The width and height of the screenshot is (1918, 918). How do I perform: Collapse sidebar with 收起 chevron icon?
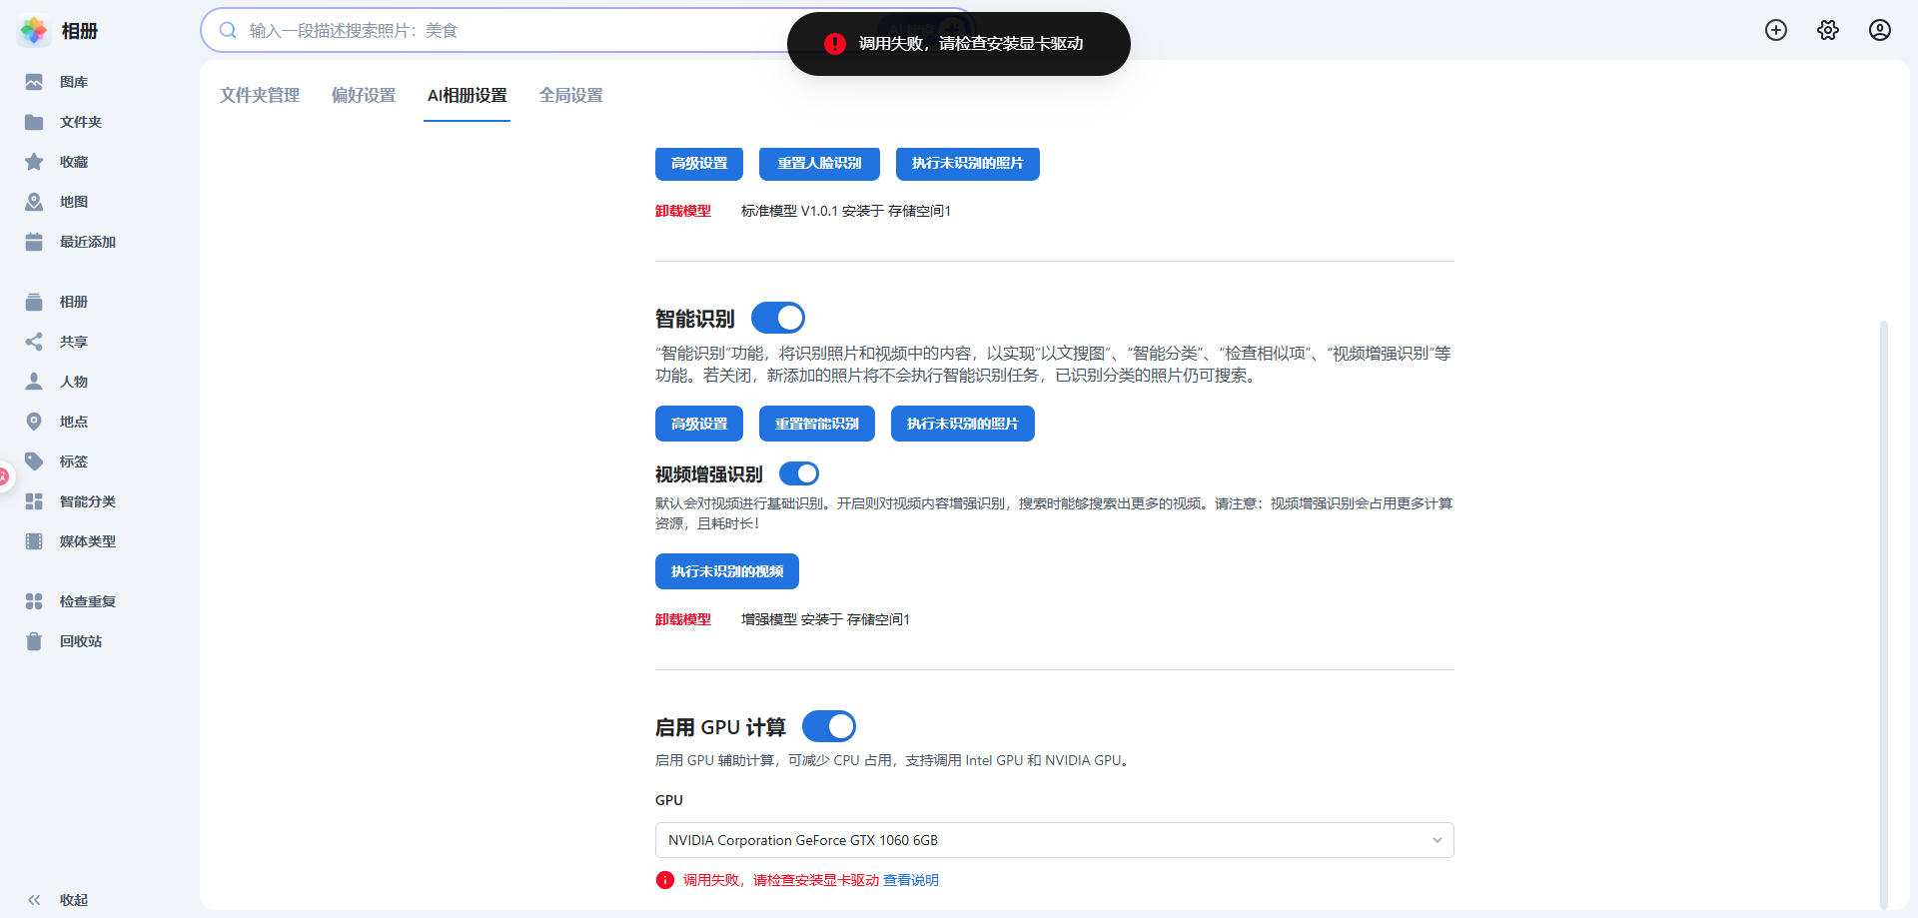coord(34,900)
